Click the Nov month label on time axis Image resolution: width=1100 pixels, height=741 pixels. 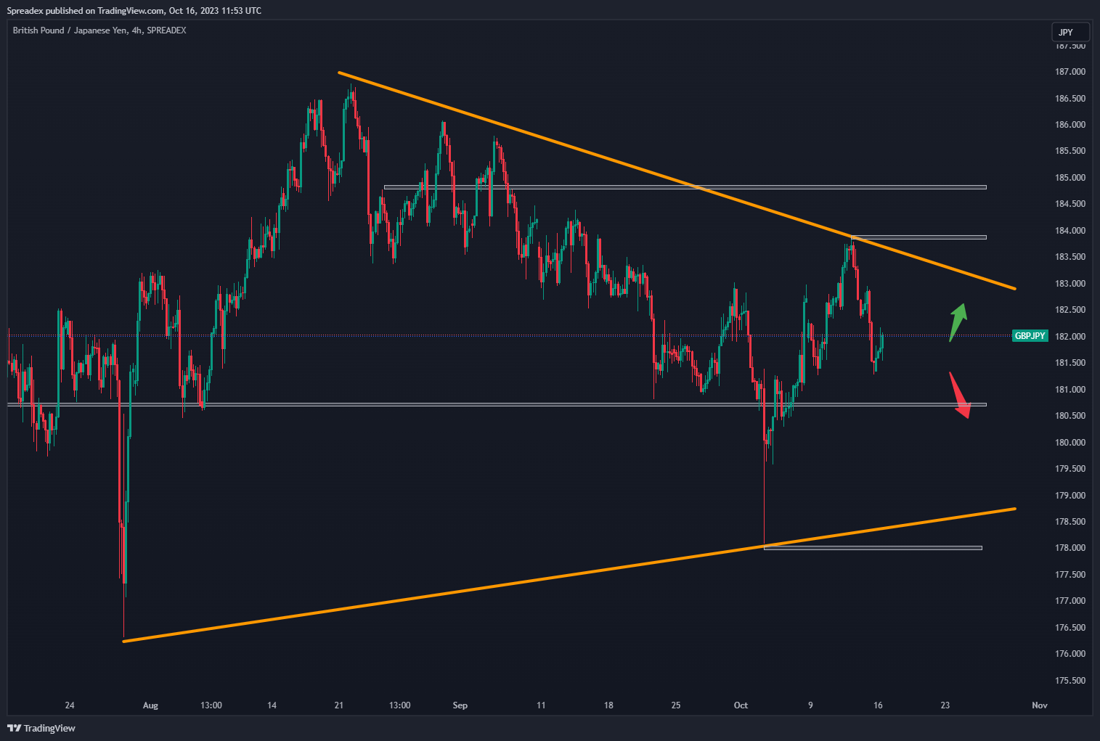(x=1040, y=705)
